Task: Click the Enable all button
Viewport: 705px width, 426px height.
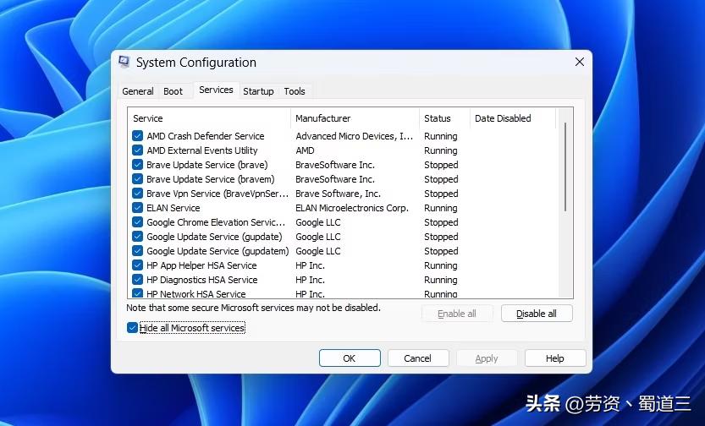Action: pyautogui.click(x=457, y=314)
